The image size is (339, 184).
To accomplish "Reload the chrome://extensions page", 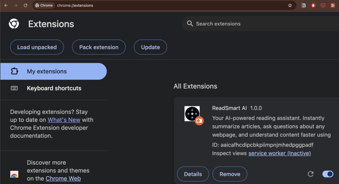I will 25,5.
